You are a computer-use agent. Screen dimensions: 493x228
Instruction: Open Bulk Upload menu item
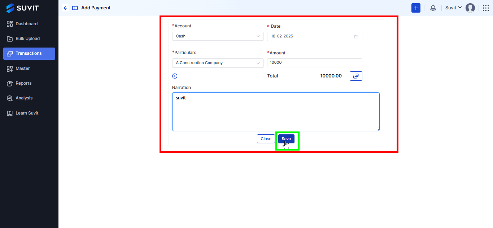click(29, 39)
